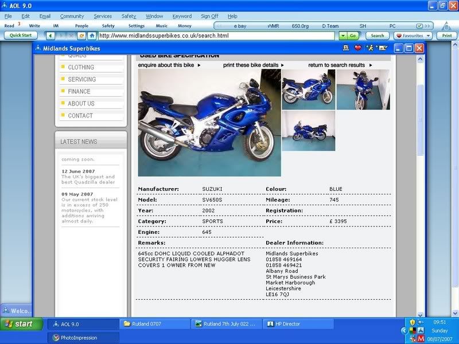Screen dimensions: 459x344
Task: Open the Services menu
Action: pyautogui.click(x=103, y=16)
